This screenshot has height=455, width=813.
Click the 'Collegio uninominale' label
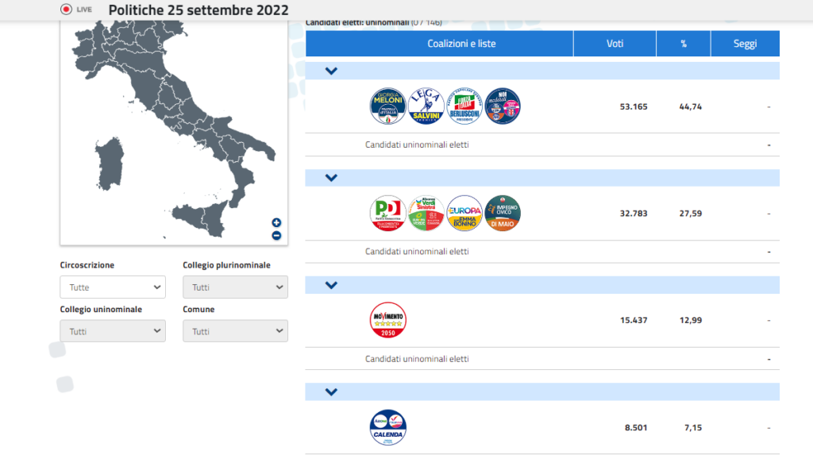coord(101,309)
